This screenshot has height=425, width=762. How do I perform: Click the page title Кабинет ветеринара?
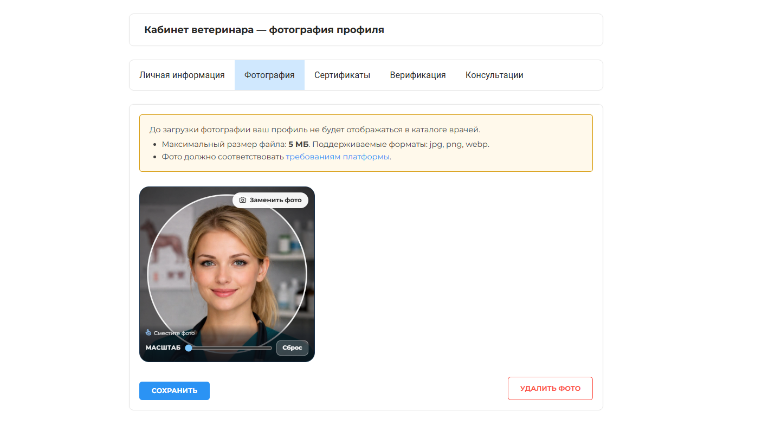point(264,29)
